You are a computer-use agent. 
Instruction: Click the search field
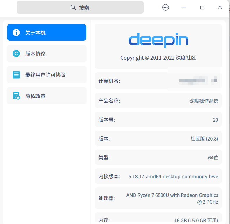tap(80, 7)
